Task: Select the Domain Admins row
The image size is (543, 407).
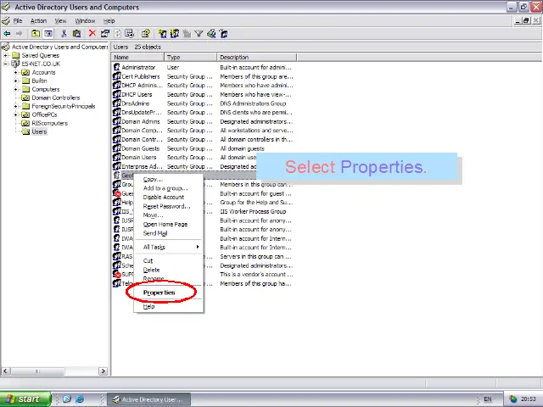Action: (203, 121)
